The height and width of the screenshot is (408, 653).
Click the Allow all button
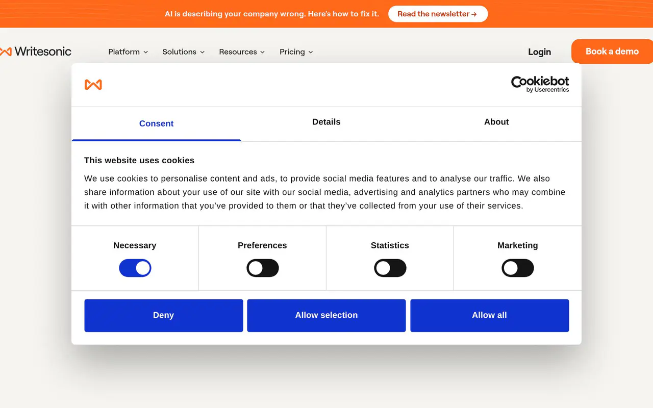(x=490, y=315)
